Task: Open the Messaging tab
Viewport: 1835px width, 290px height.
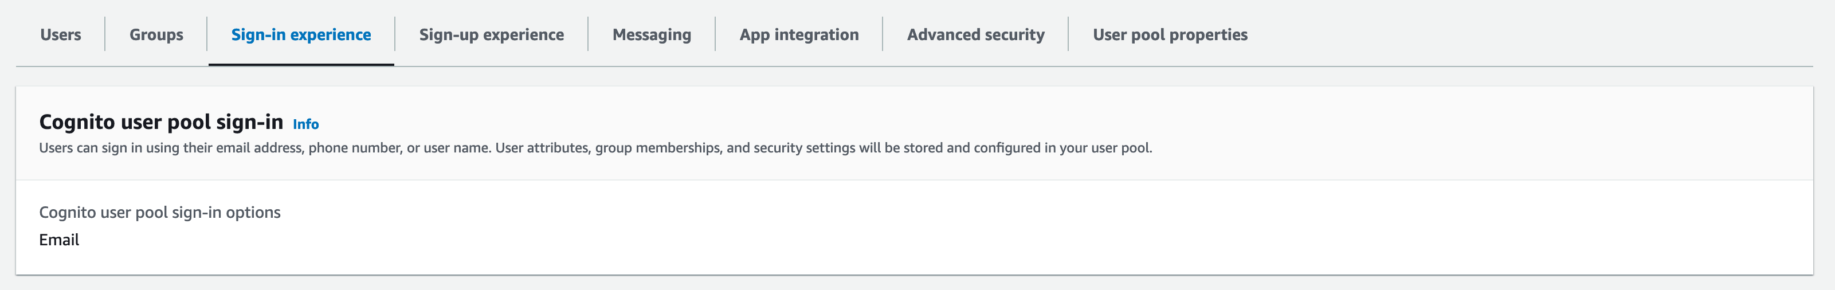Action: click(651, 34)
